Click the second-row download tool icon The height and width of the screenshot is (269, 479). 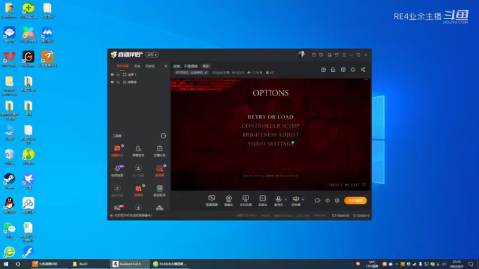(138, 170)
